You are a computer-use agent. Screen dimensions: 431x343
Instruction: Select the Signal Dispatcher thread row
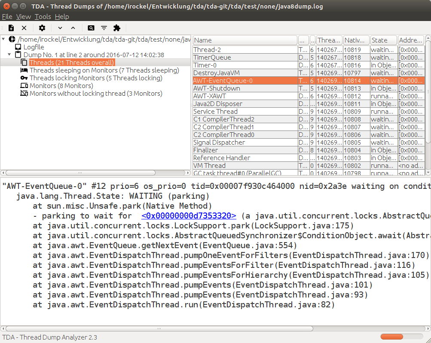point(309,142)
